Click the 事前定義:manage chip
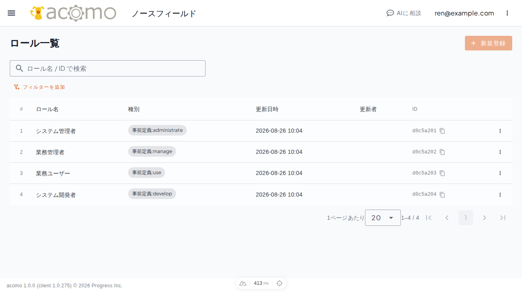Image resolution: width=522 pixels, height=293 pixels. pyautogui.click(x=152, y=151)
